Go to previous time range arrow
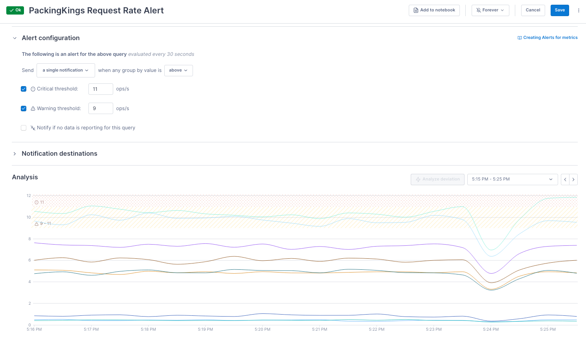 click(565, 179)
